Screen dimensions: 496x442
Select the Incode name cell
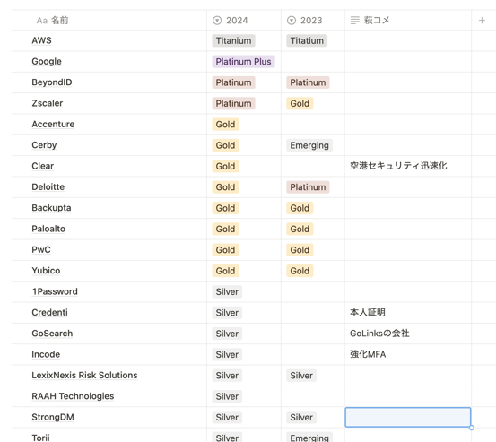[109, 354]
